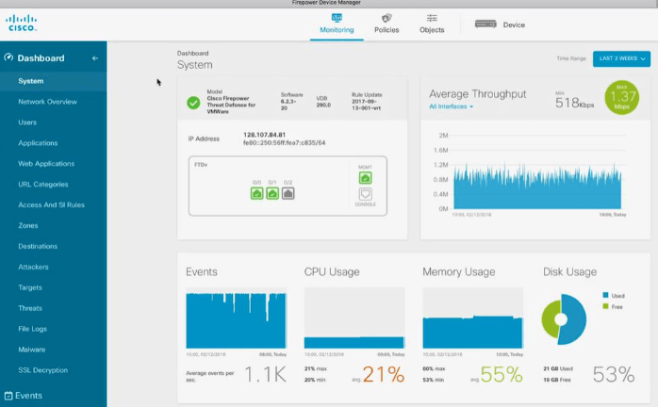Viewport: 658px width, 407px height.
Task: Click the Dashboard gauge icon
Action: click(x=8, y=57)
